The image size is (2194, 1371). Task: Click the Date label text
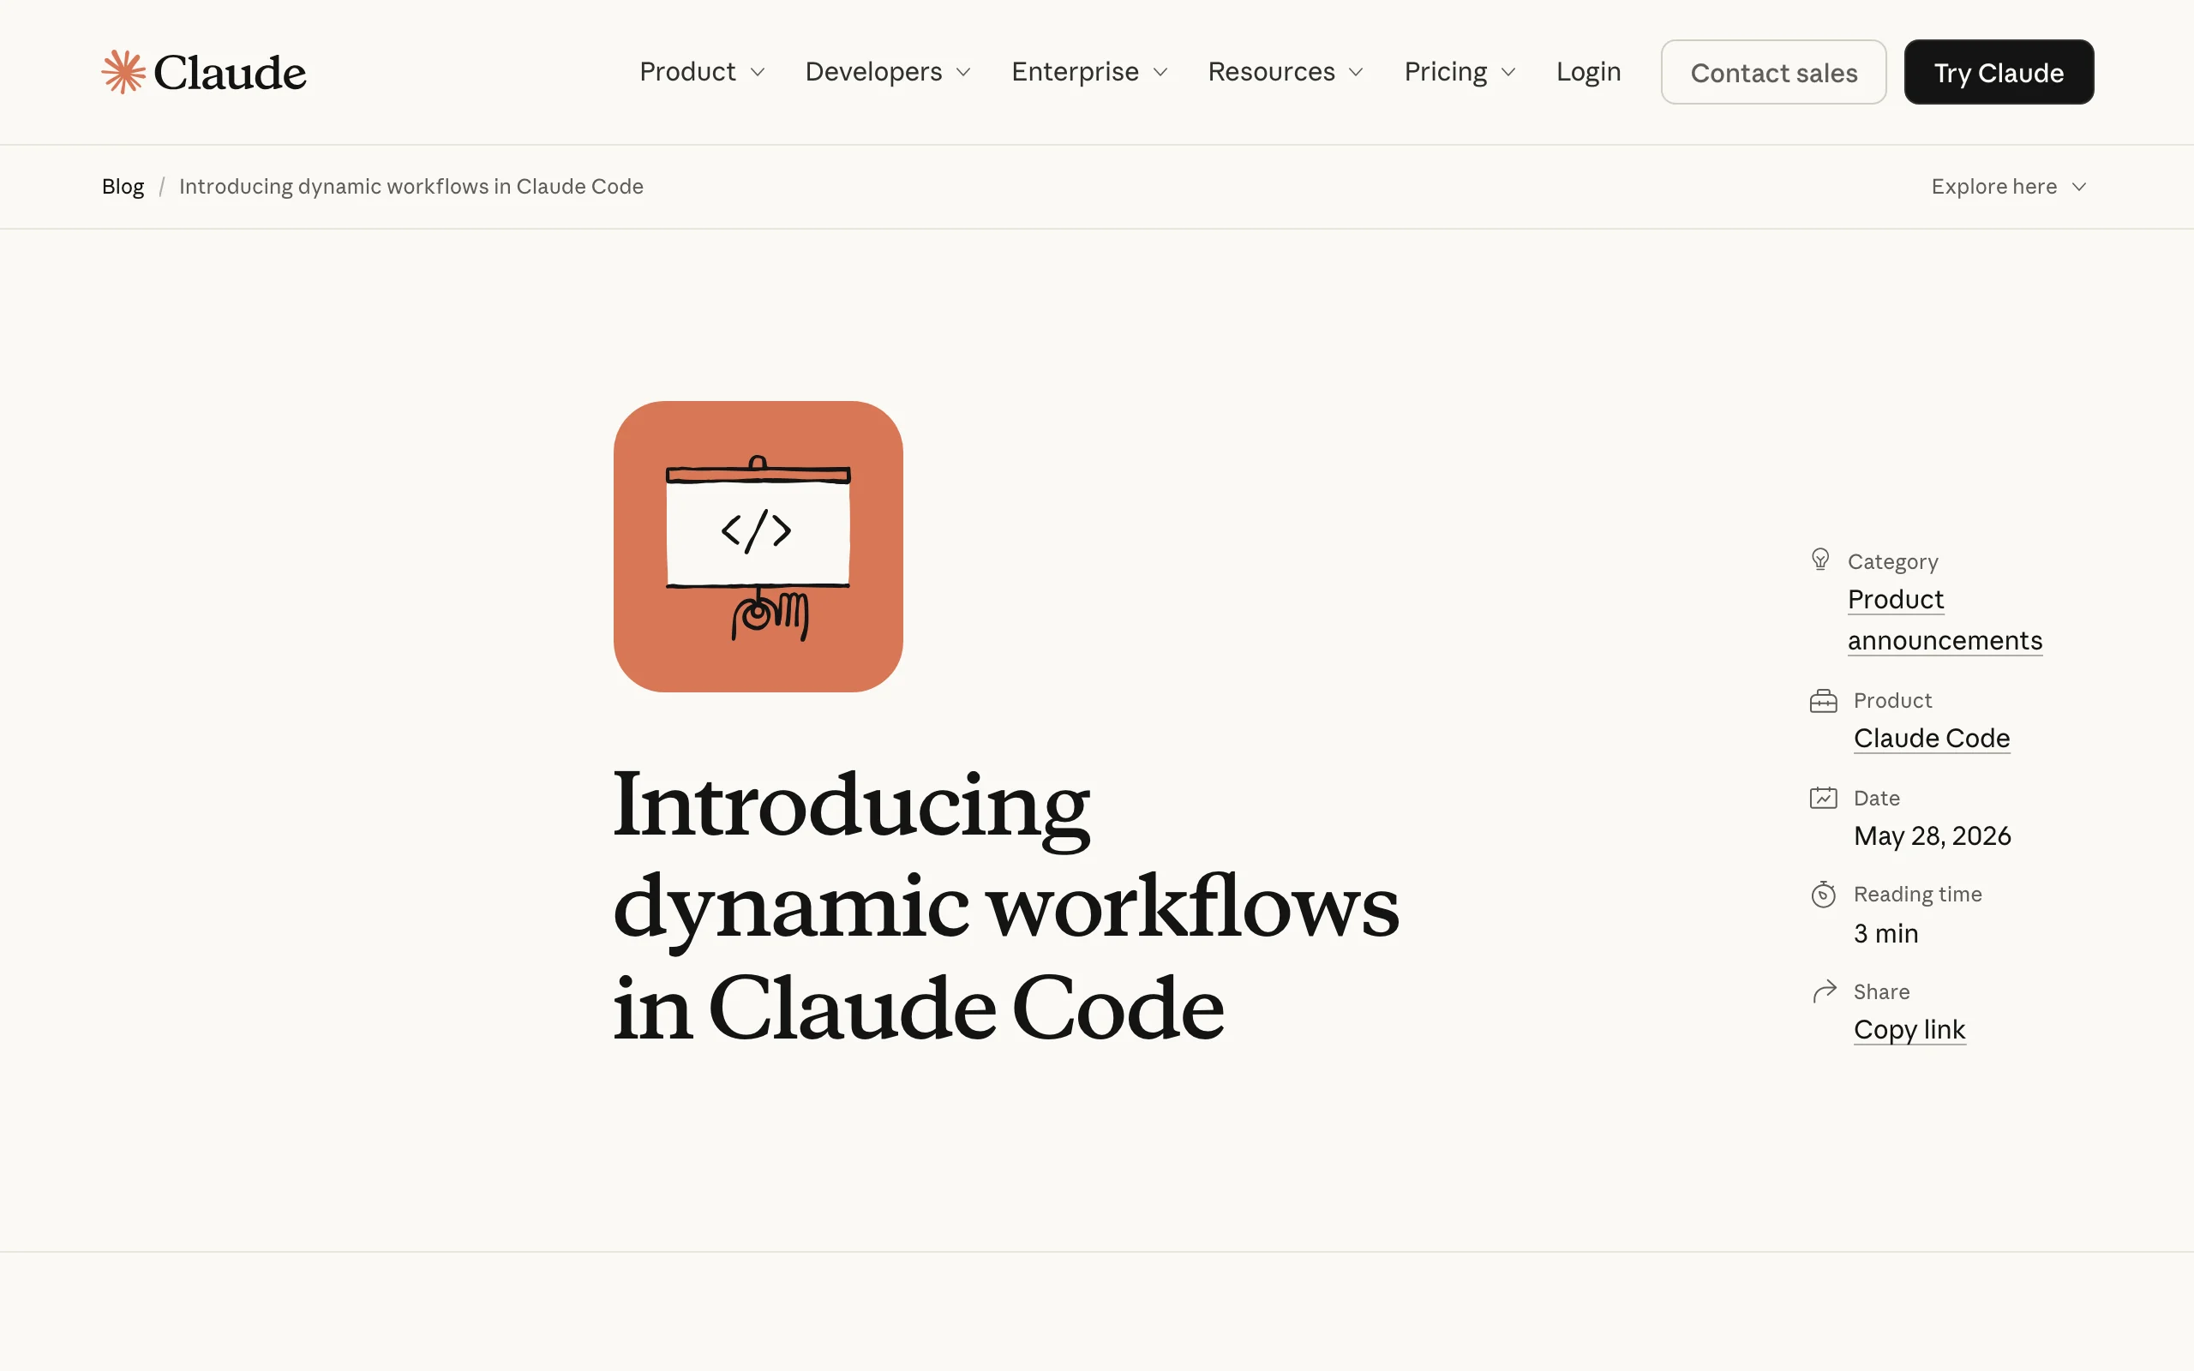point(1877,798)
